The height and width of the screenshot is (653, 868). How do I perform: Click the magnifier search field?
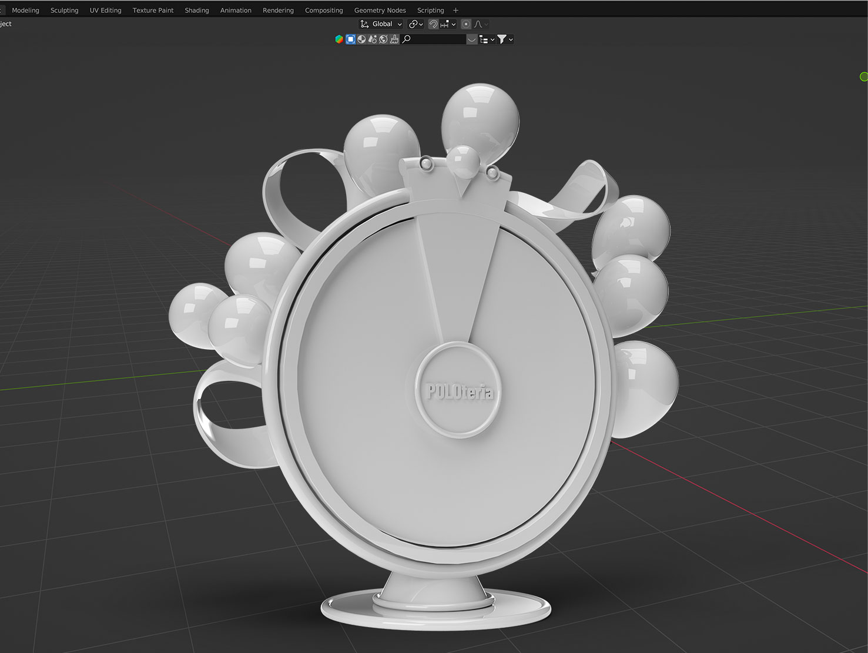(x=434, y=39)
